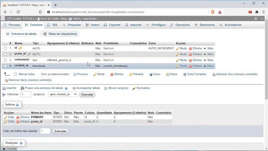Open the Exportar tab

[112, 25]
